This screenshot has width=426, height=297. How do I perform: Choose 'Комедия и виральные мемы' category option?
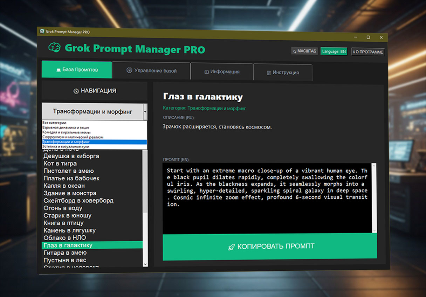67,132
